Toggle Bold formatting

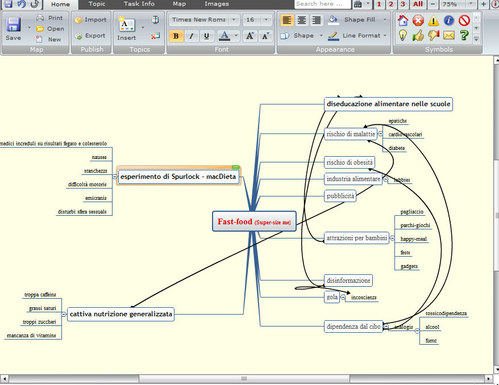point(176,36)
